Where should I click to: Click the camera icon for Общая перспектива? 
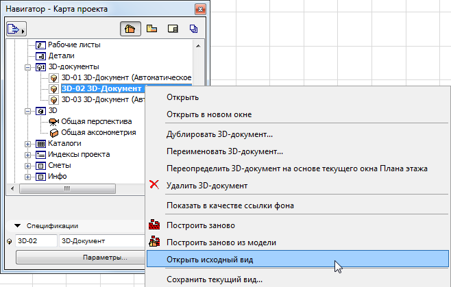pos(53,122)
